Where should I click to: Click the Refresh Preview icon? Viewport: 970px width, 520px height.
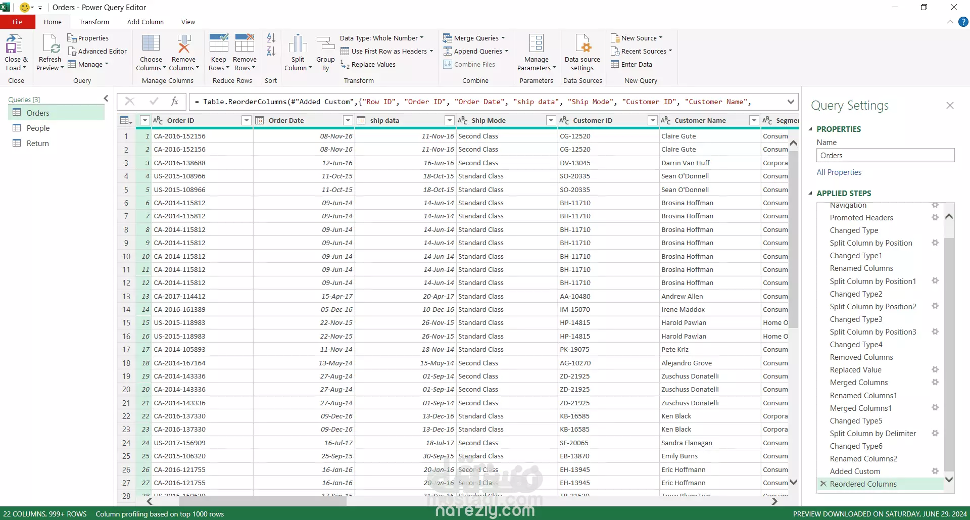click(51, 44)
